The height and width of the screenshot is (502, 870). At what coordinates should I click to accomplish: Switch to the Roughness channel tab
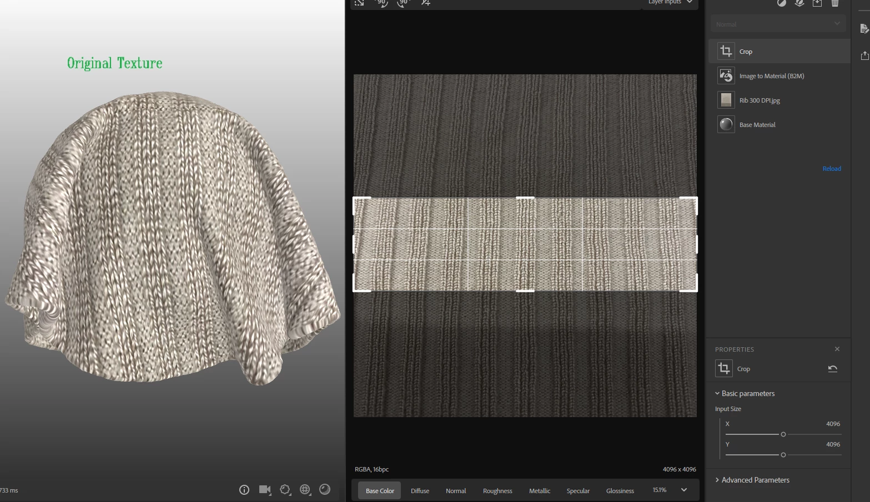point(497,490)
